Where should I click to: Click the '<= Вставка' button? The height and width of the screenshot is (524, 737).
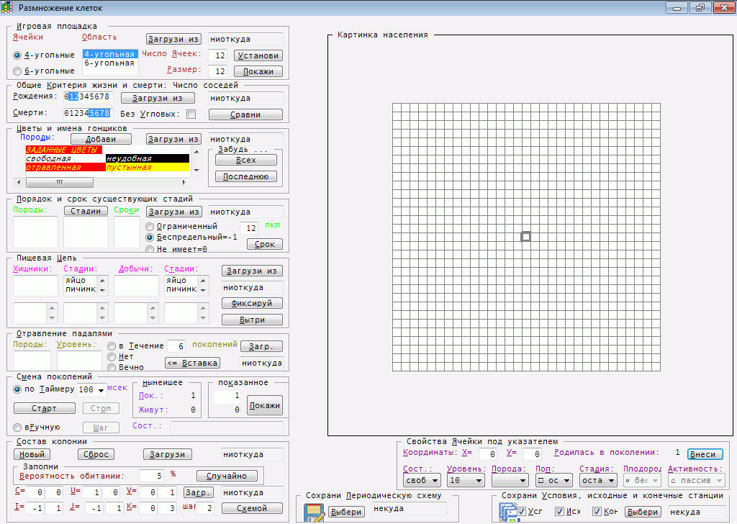(193, 363)
